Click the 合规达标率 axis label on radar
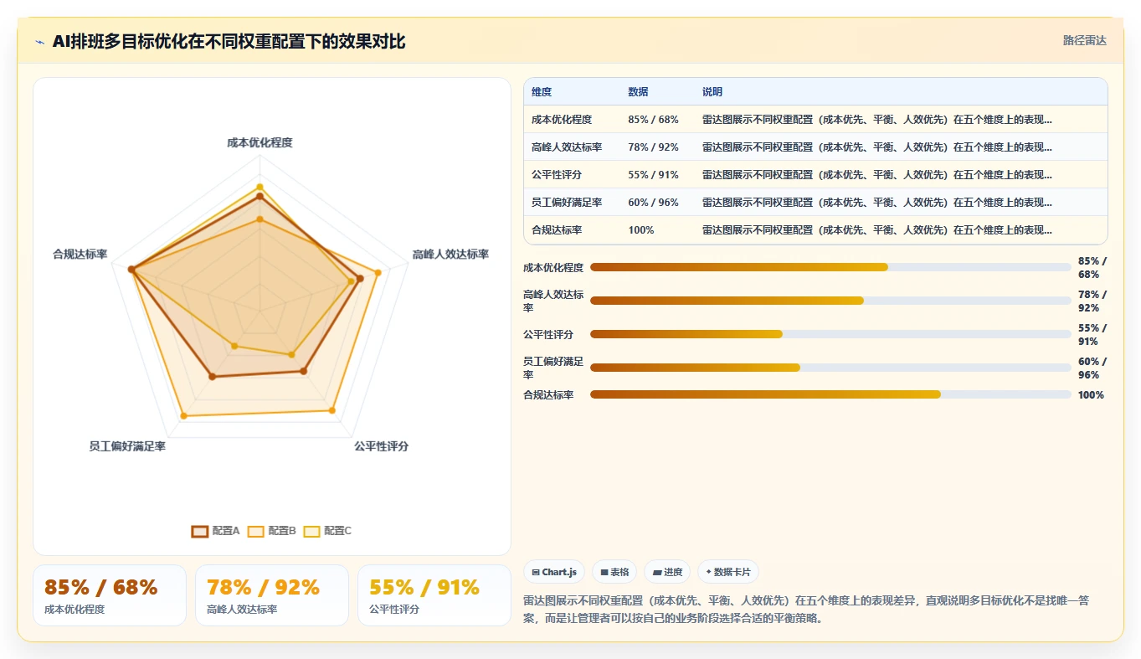This screenshot has height=659, width=1141. point(80,255)
